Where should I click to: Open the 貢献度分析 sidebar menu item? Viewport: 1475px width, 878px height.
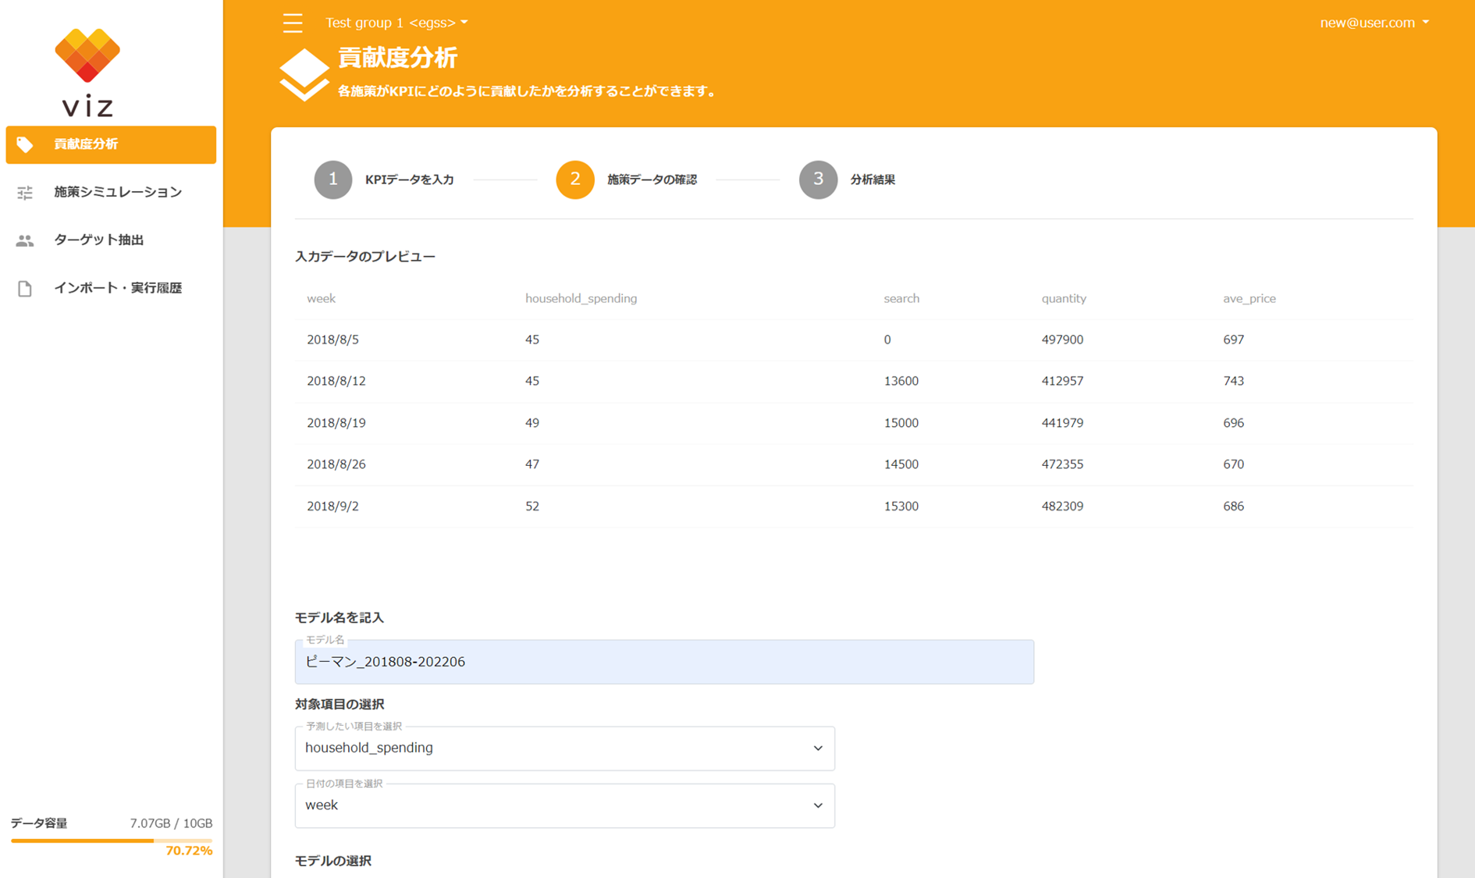point(111,144)
